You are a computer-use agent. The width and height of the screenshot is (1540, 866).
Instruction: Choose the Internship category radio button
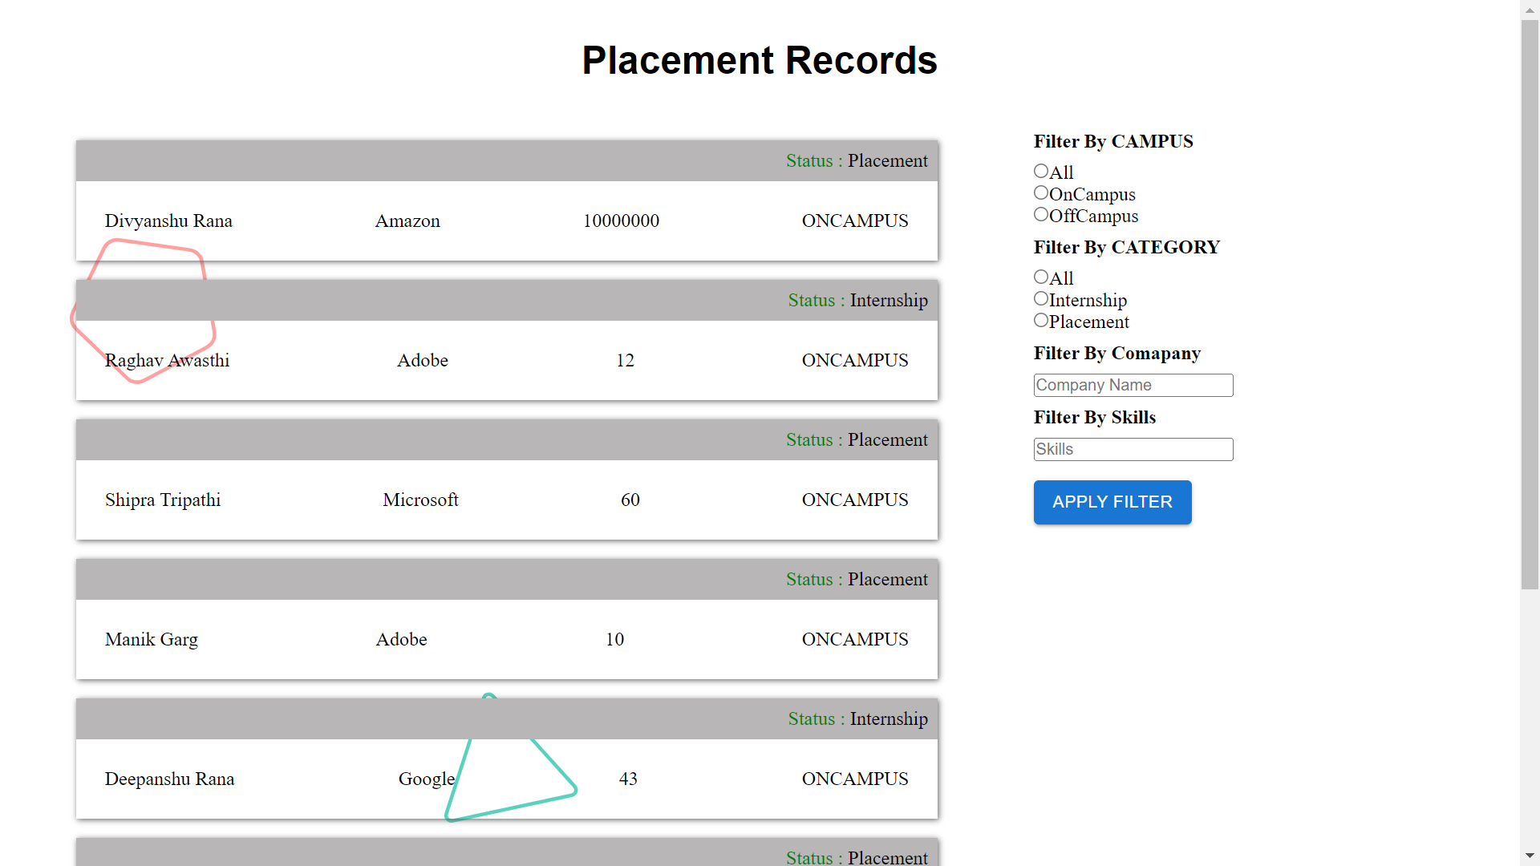1041,298
